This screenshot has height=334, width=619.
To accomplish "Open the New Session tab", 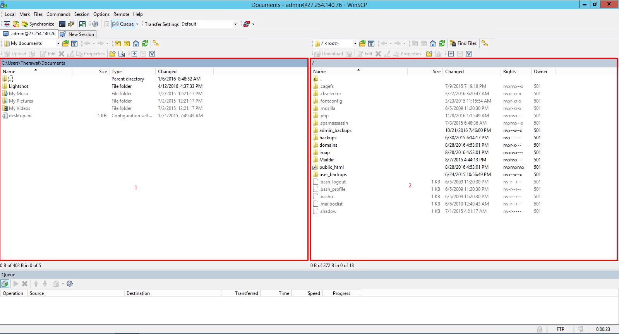I will tap(77, 34).
